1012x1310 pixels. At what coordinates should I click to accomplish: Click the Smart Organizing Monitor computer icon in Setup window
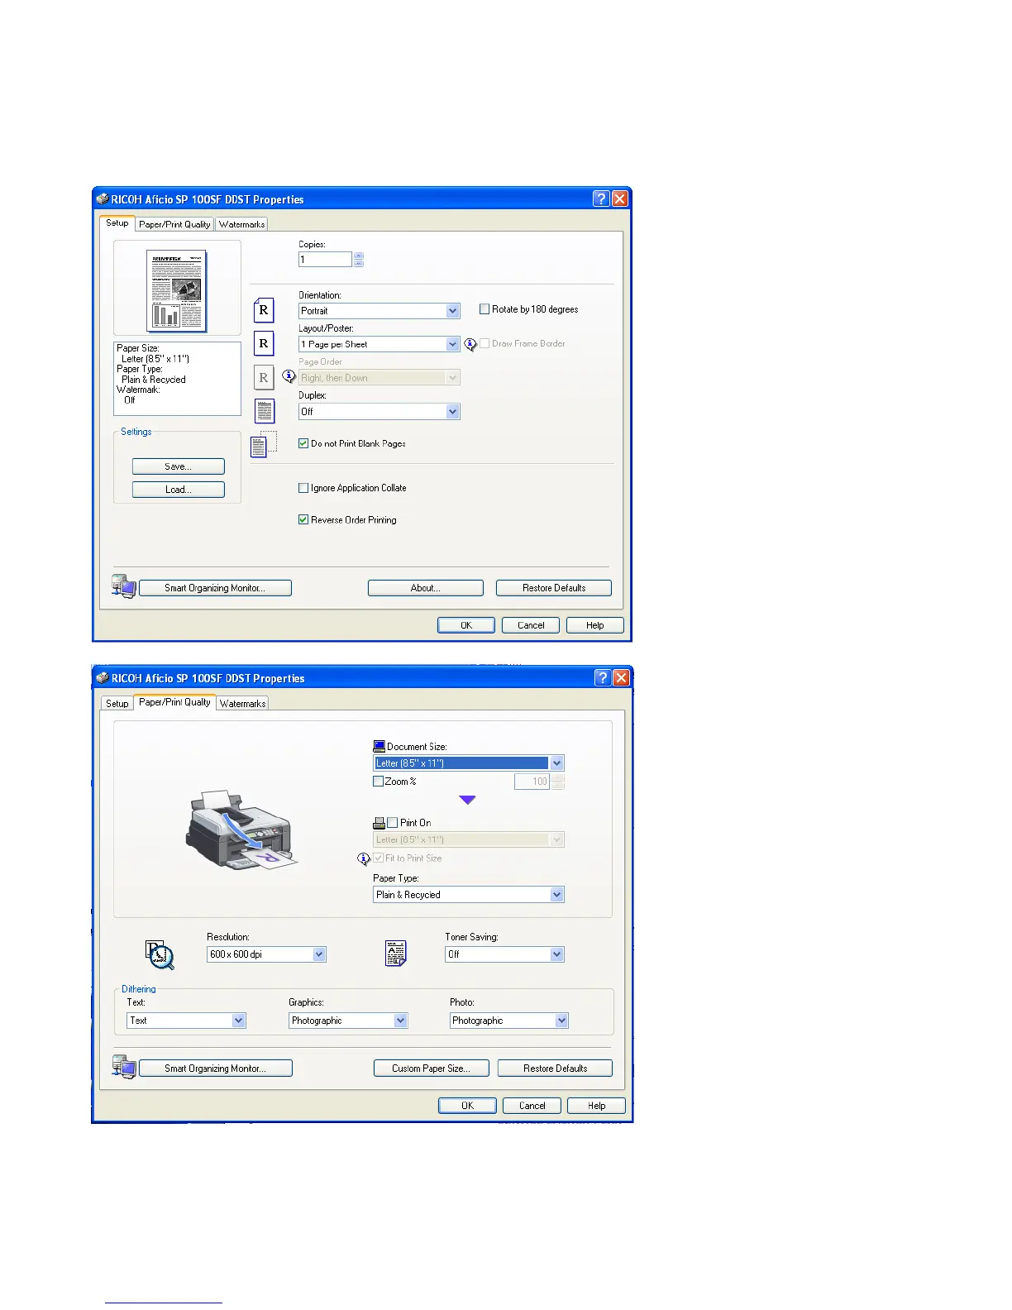point(124,586)
